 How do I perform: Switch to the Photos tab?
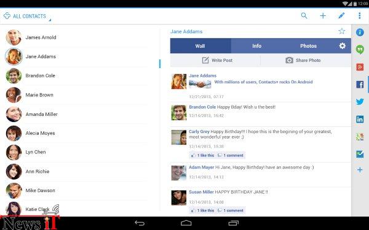pos(308,46)
